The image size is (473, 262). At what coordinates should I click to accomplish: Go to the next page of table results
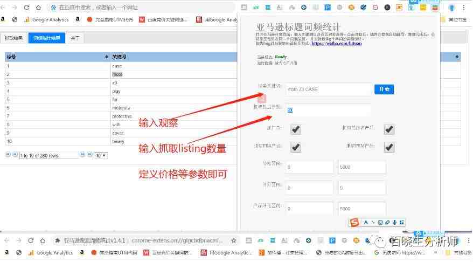pos(82,154)
